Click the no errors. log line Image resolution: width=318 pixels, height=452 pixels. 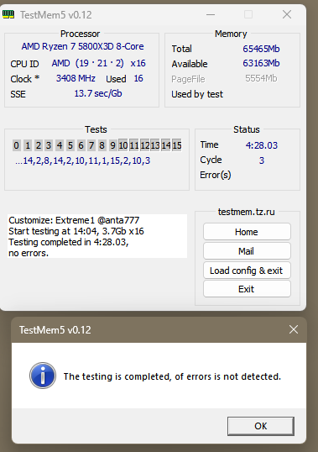coord(29,253)
